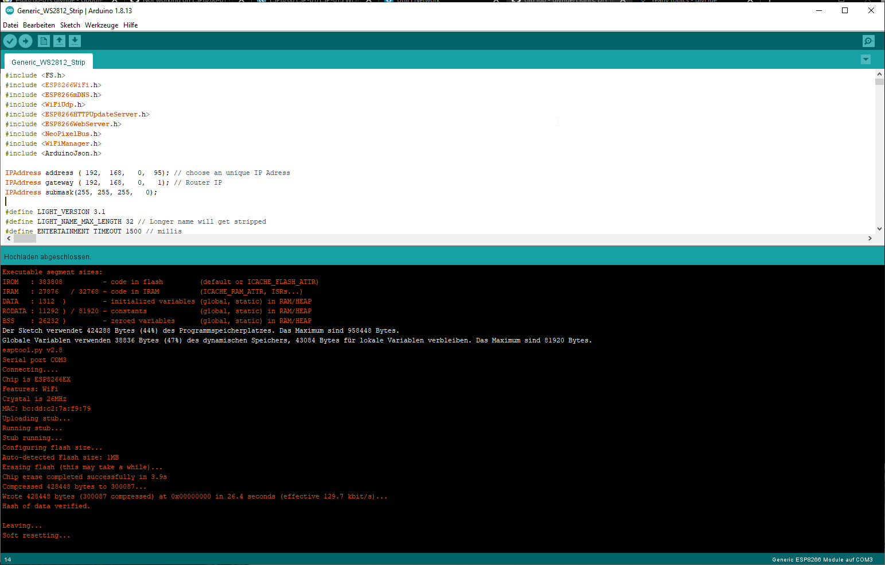Click 'Wrote 428448 bytes' console line
Screen dimensions: 885x565
tap(195, 496)
